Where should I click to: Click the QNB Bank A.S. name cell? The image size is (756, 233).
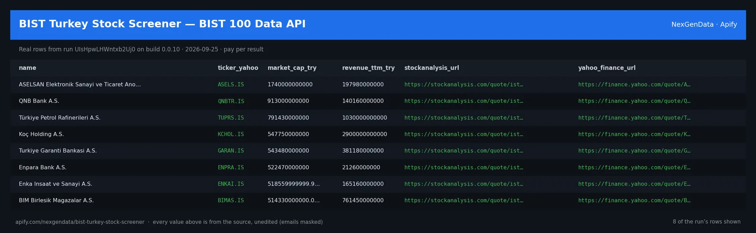(39, 101)
